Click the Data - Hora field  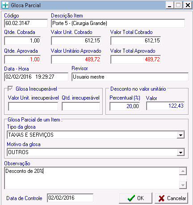tap(36, 77)
